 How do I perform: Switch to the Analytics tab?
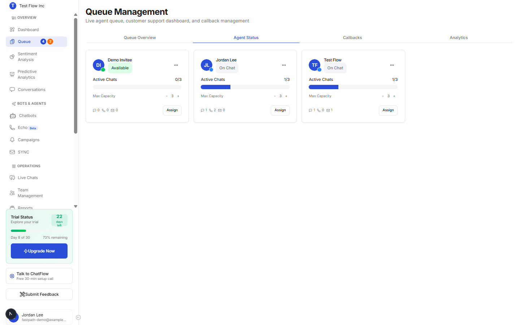click(459, 38)
